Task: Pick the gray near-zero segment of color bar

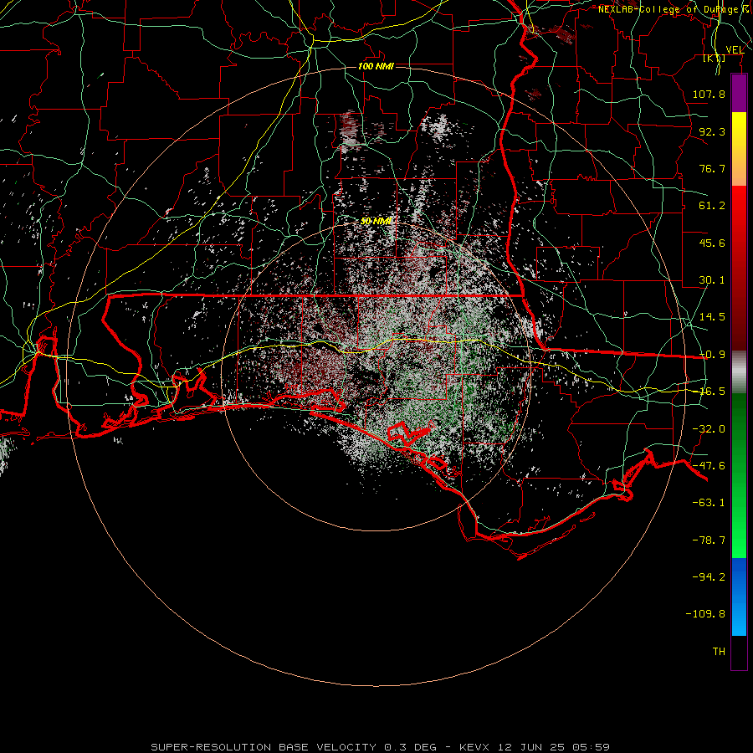Action: pos(739,371)
